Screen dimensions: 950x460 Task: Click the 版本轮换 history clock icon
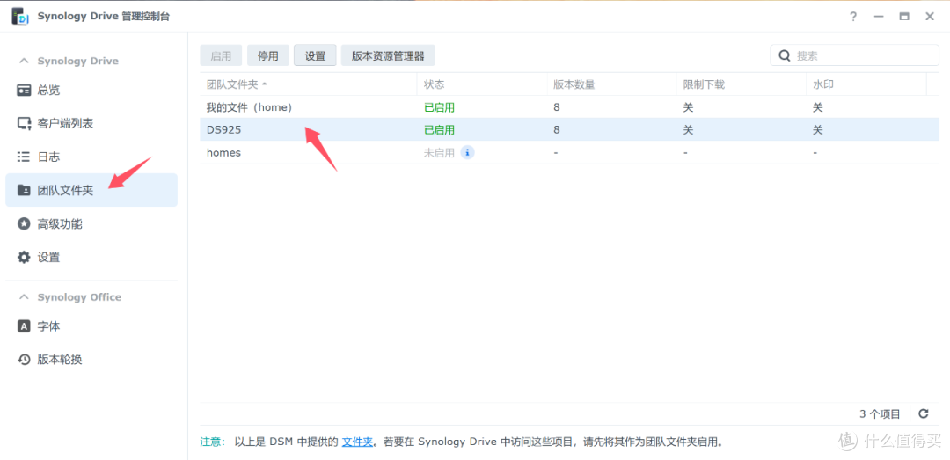click(24, 360)
